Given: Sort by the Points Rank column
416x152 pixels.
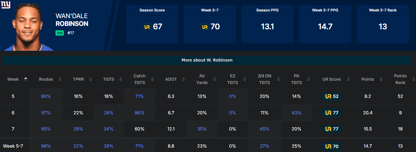Looking at the screenshot, I should click(x=413, y=79).
